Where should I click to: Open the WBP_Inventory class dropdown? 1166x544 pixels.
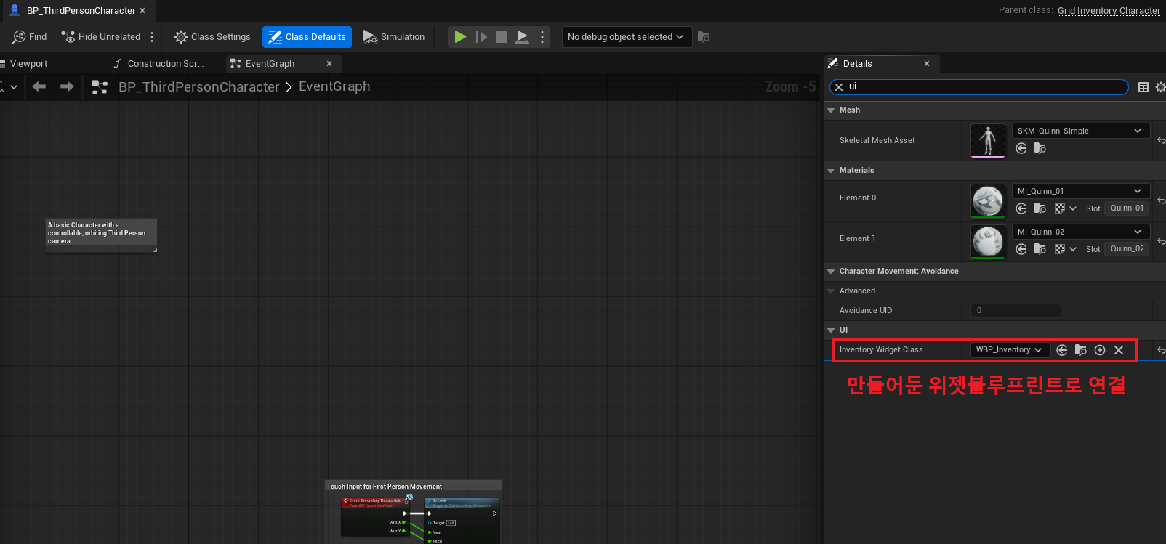click(x=1010, y=350)
